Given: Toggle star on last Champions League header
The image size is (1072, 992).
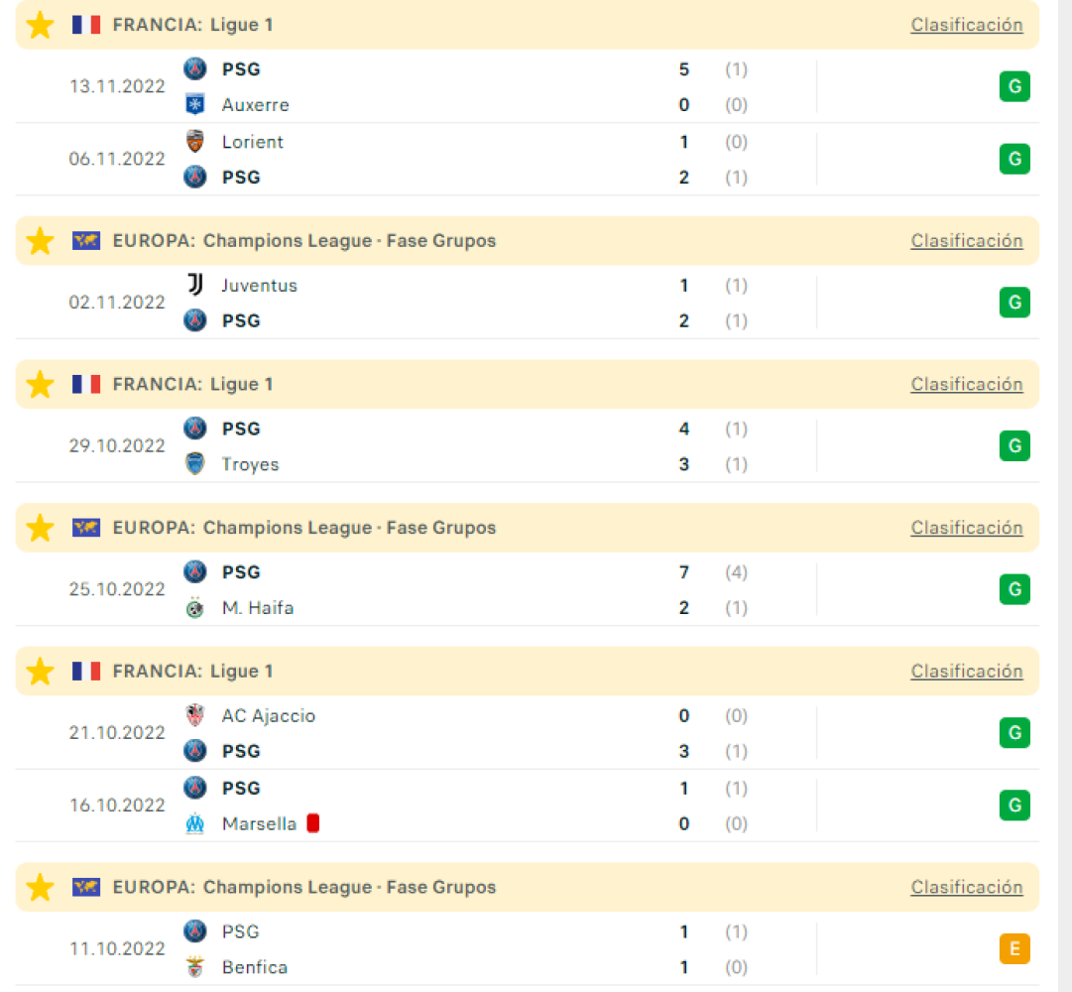Looking at the screenshot, I should tap(40, 888).
